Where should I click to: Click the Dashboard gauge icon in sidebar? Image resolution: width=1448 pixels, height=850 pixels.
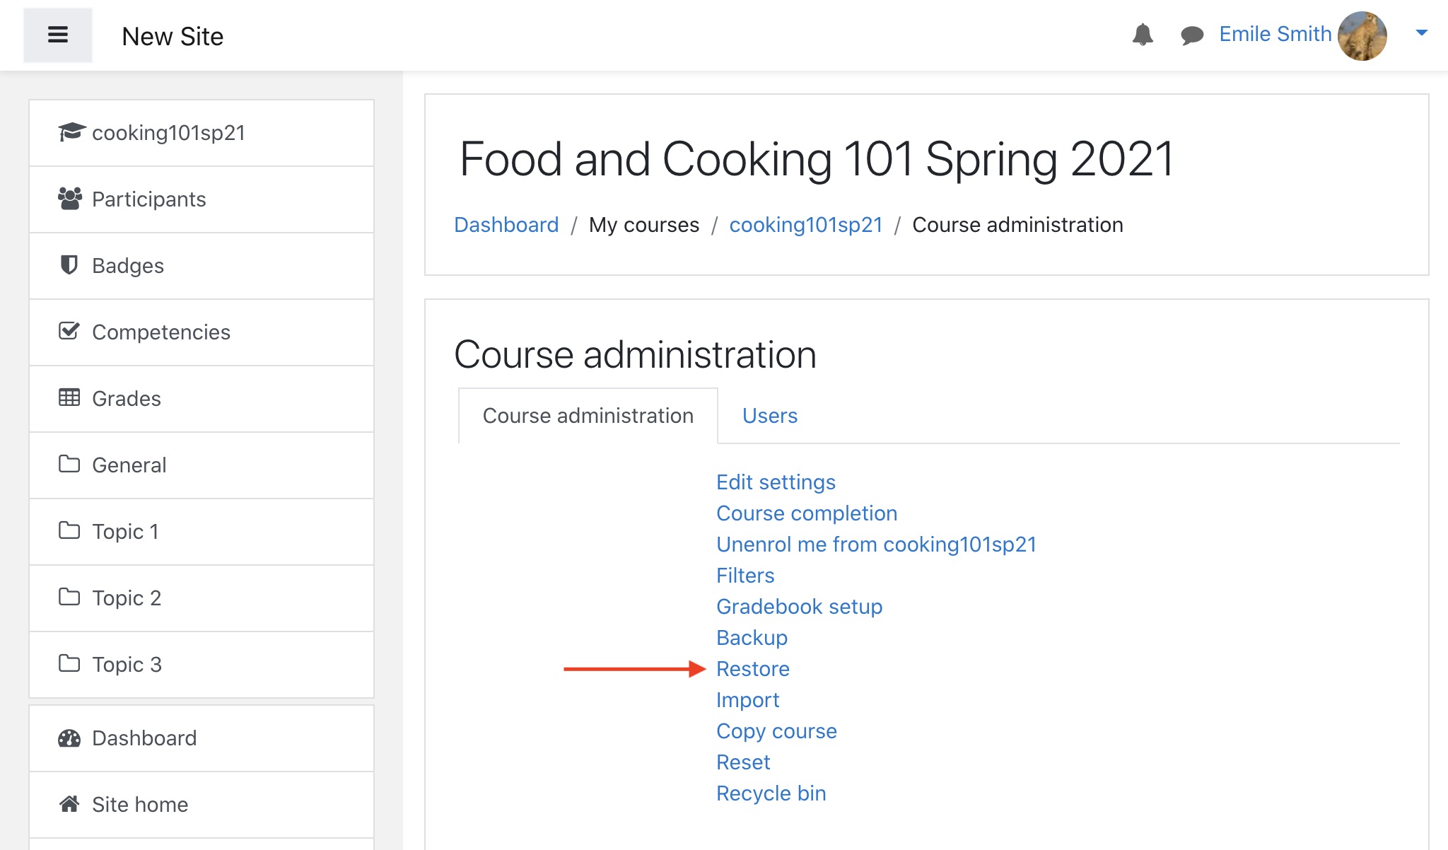click(69, 738)
